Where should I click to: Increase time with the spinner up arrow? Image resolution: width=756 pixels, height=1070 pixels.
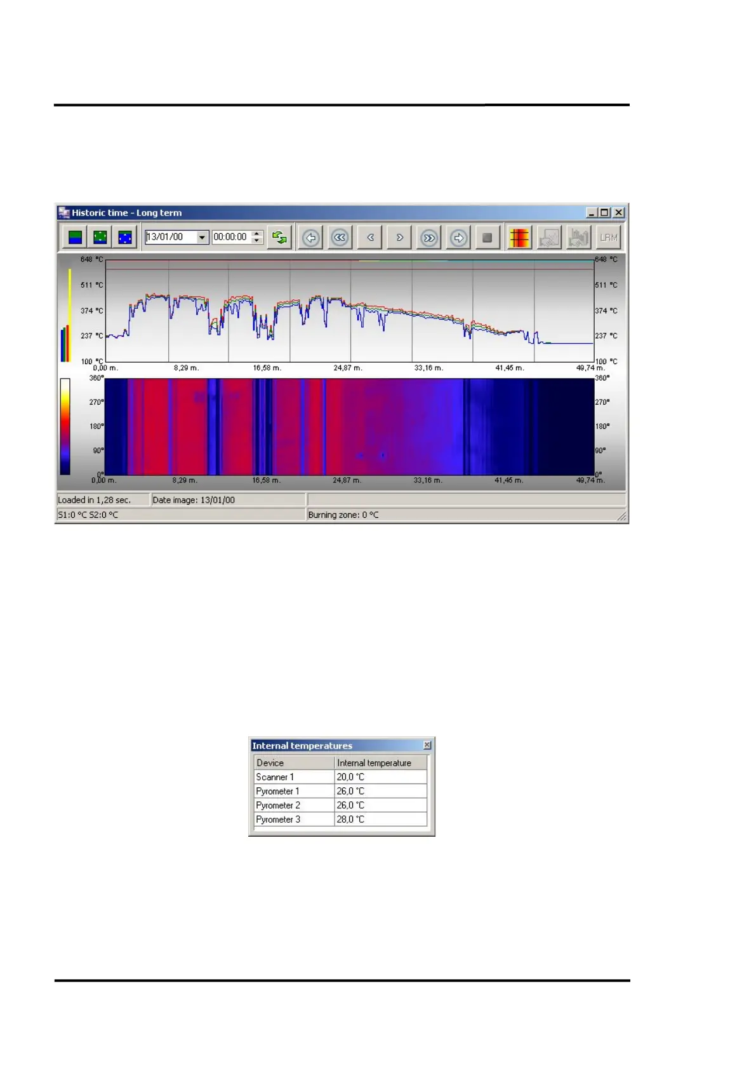click(x=257, y=233)
